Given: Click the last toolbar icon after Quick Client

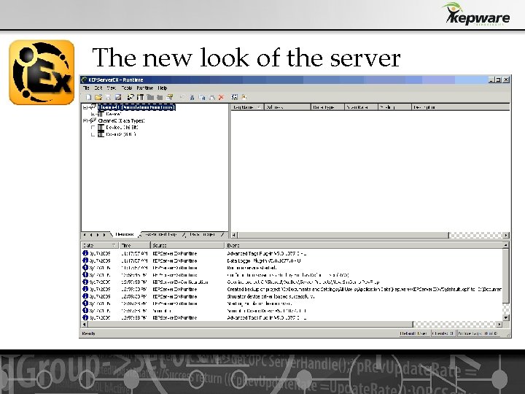Looking at the screenshot, I should click(x=244, y=97).
